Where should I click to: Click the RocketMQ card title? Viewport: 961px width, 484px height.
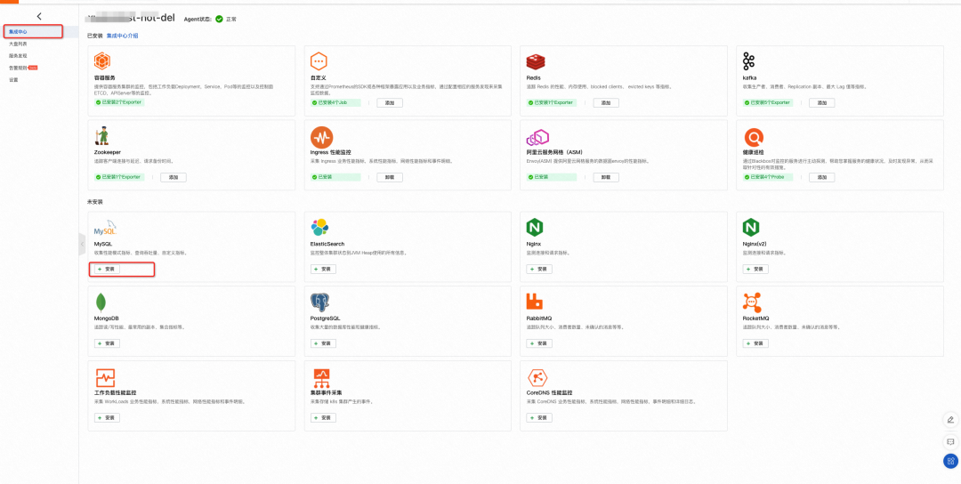point(755,319)
